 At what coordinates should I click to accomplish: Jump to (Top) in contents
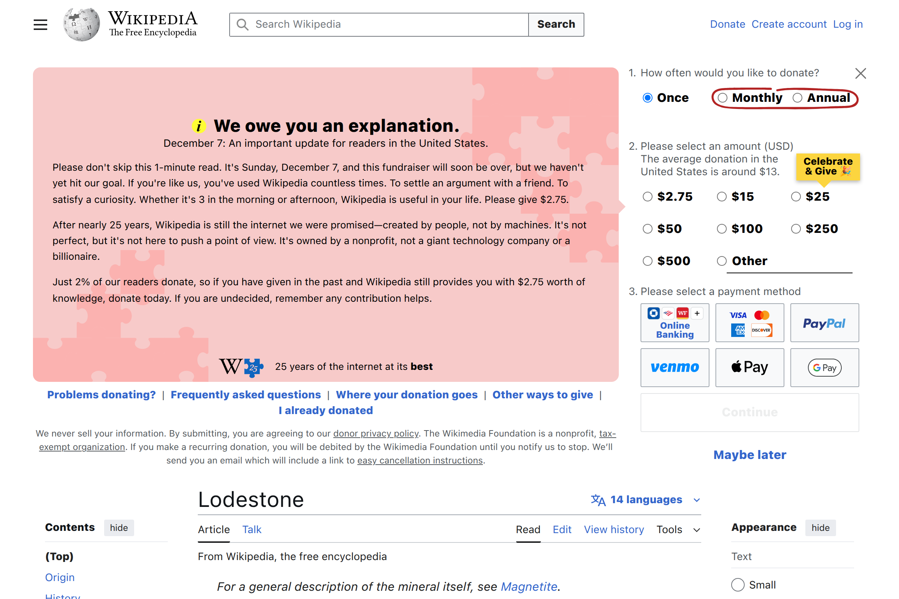59,557
